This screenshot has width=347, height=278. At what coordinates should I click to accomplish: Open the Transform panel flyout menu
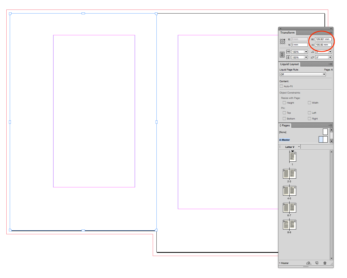point(331,33)
